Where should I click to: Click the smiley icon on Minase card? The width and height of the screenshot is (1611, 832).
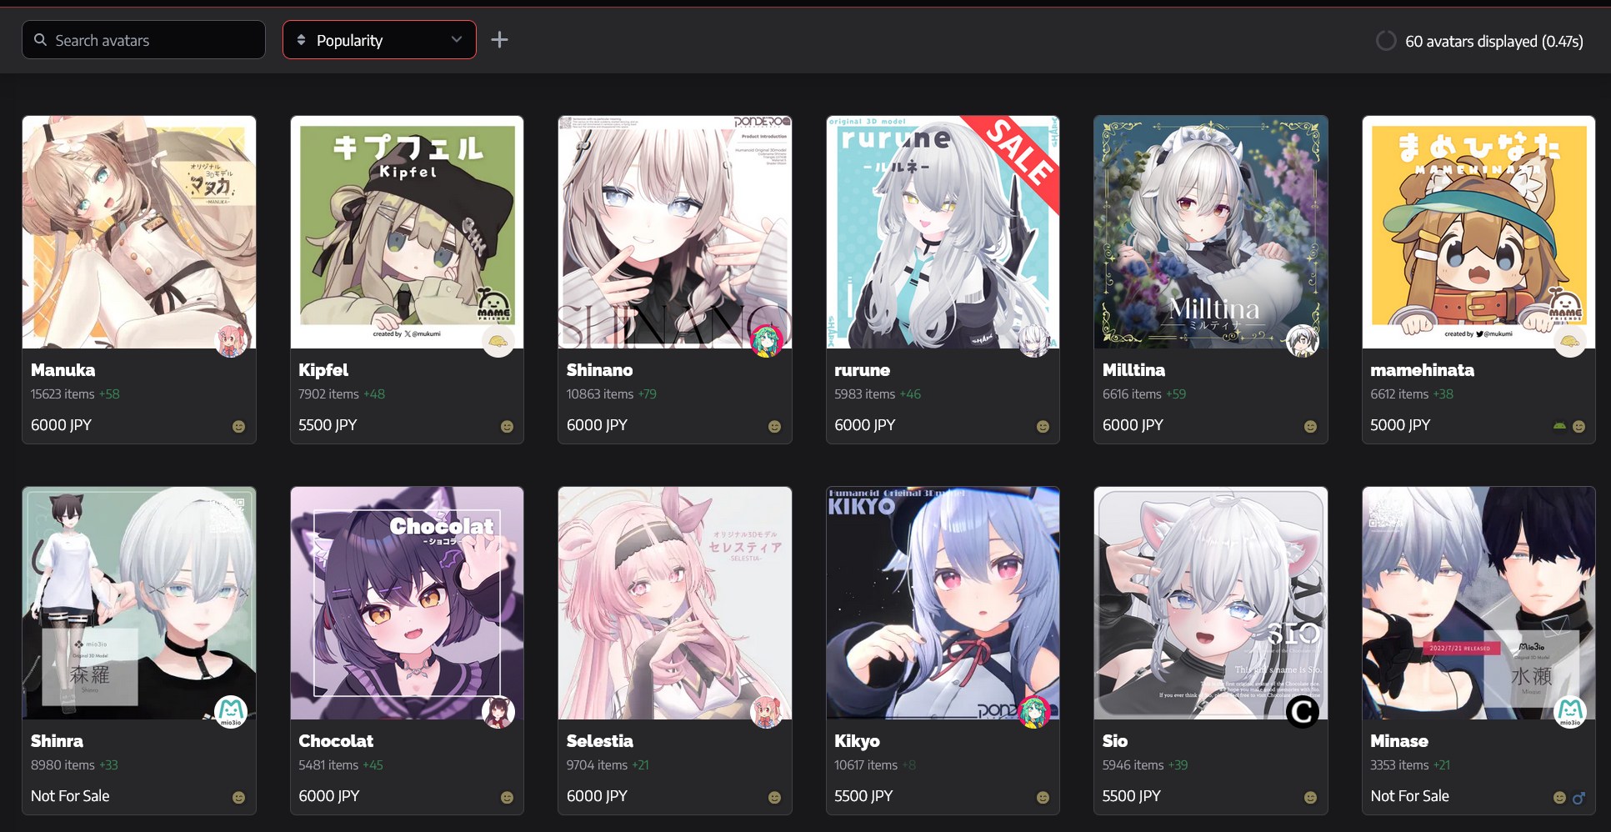click(1559, 798)
